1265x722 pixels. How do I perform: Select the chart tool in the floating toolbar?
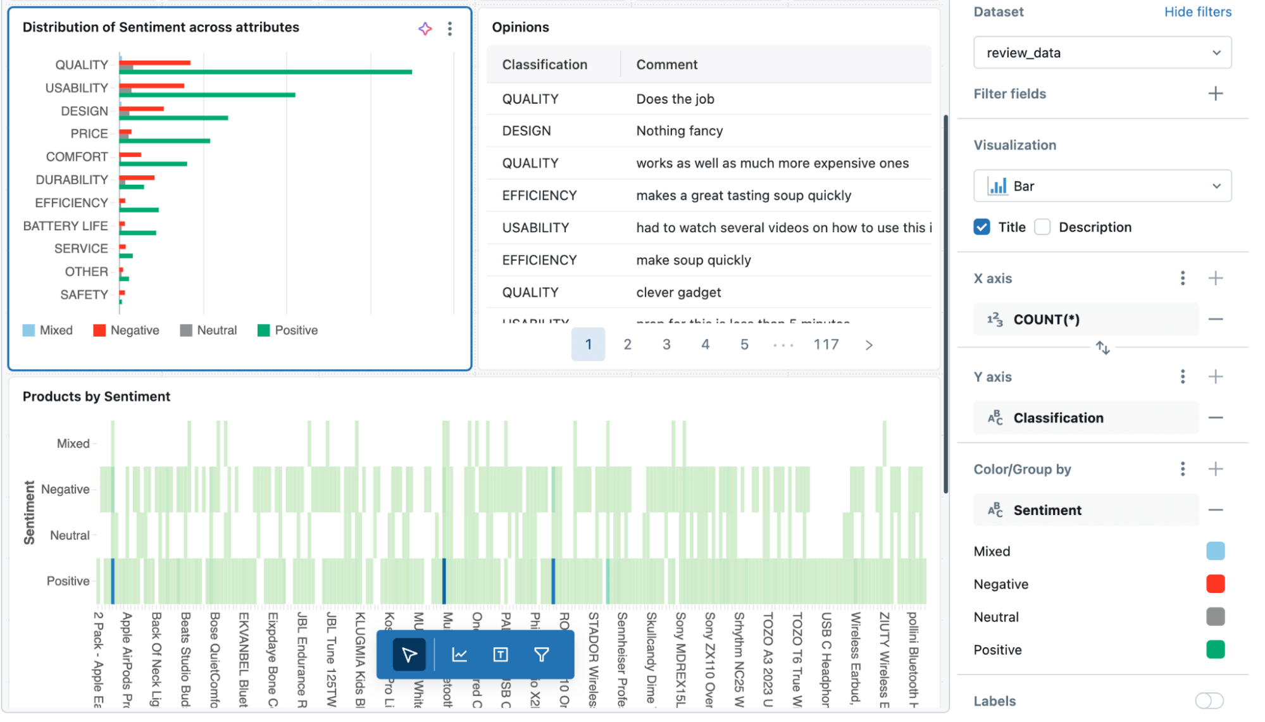(x=459, y=654)
